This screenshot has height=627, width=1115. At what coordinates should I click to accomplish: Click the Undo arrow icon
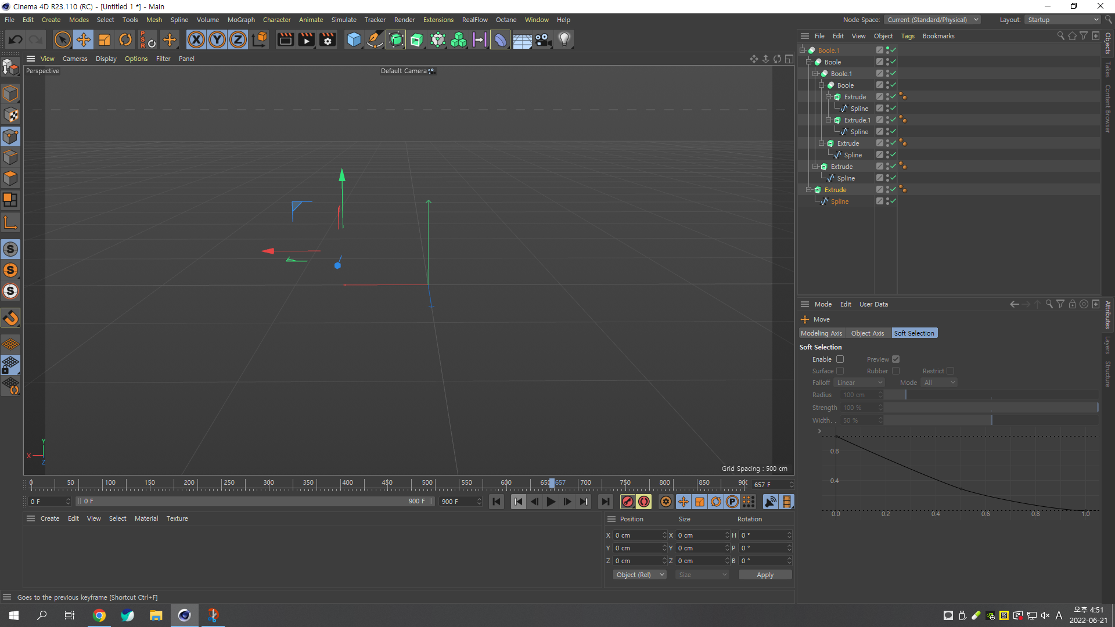(16, 39)
